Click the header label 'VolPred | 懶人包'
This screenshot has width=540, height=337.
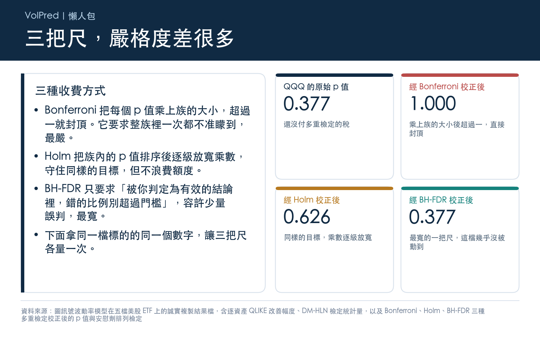pyautogui.click(x=60, y=16)
